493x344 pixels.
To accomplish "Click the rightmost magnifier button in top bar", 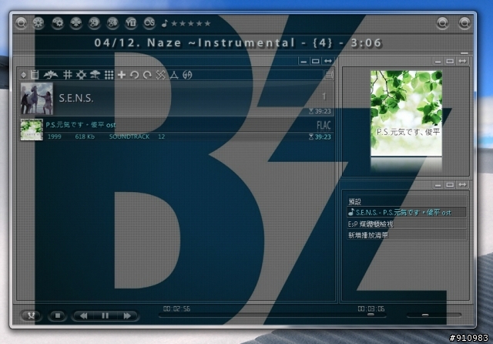I will click(x=464, y=23).
